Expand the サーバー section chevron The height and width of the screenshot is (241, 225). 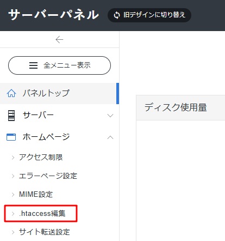point(110,116)
